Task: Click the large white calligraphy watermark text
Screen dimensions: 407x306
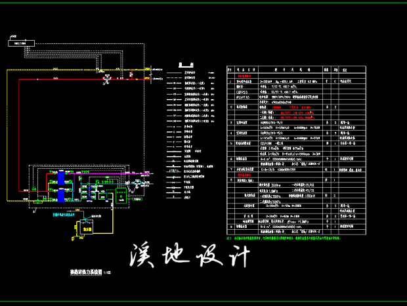Action: [189, 253]
